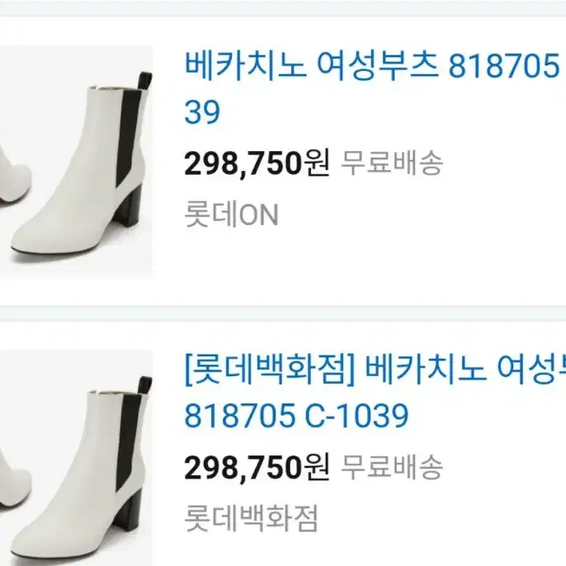Click the '39' continuation of first title
This screenshot has width=566, height=566.
[x=202, y=112]
